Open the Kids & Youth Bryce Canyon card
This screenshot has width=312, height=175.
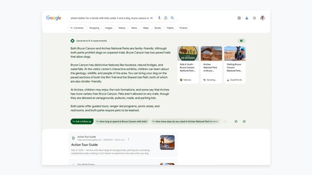(x=188, y=65)
